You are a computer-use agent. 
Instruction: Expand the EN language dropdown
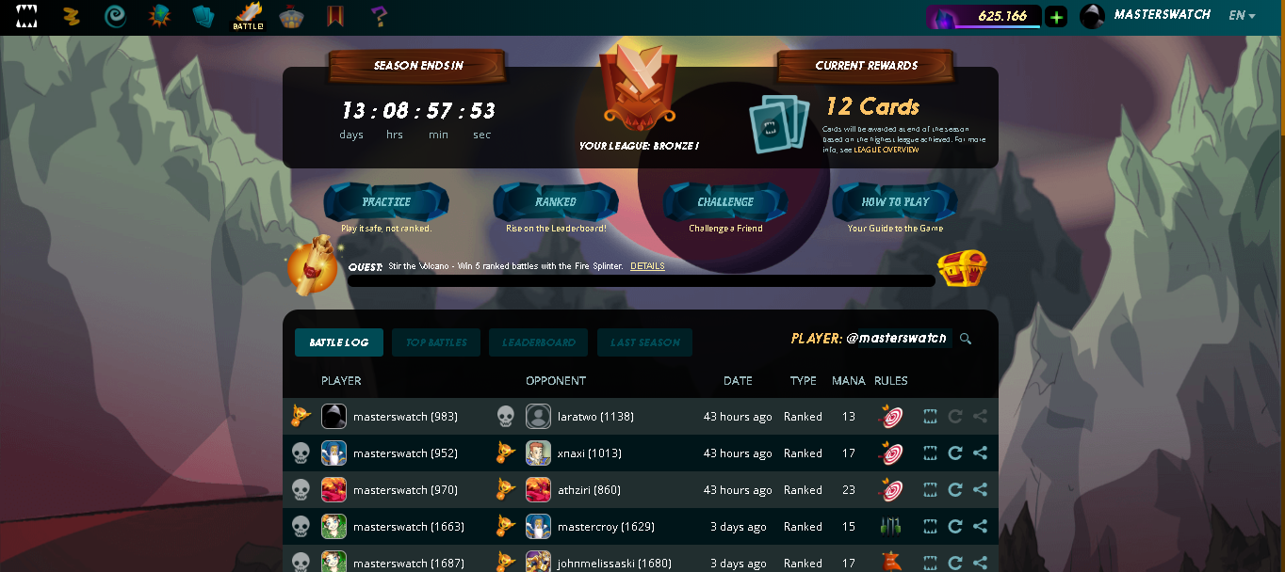pos(1242,16)
